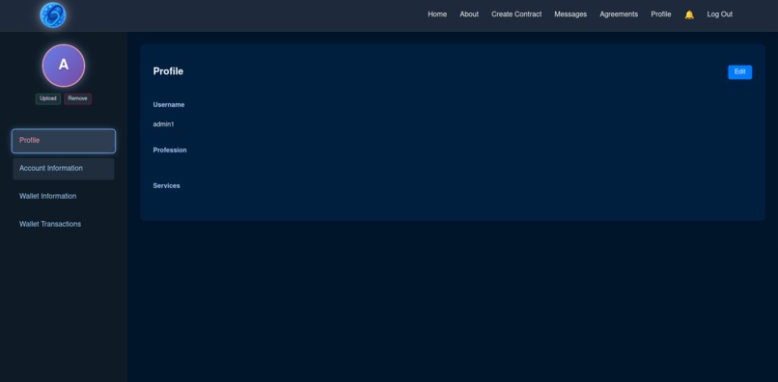Open Profile in the top navigation bar

click(661, 14)
